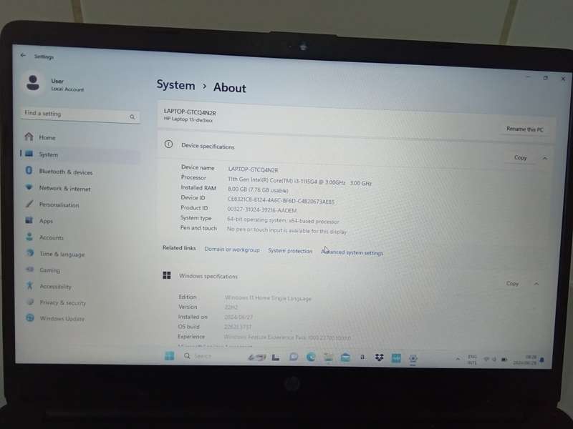
Task: Click the battery icon in the tray
Action: [x=504, y=360]
